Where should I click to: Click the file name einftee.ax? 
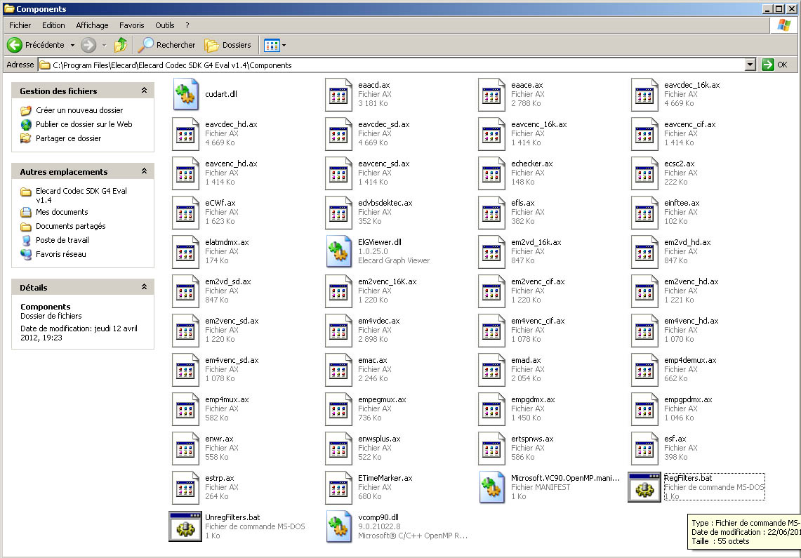pyautogui.click(x=682, y=203)
